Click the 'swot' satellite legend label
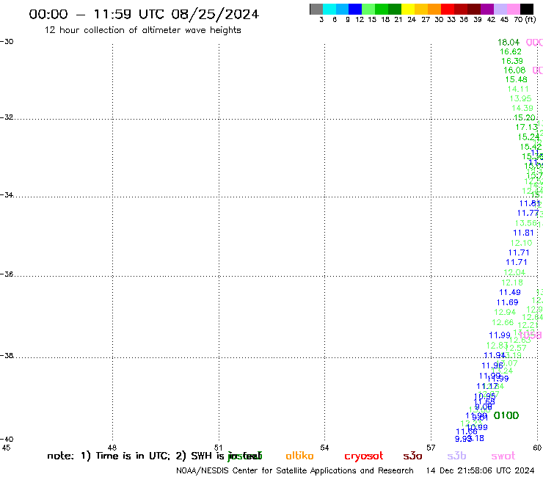 503,456
